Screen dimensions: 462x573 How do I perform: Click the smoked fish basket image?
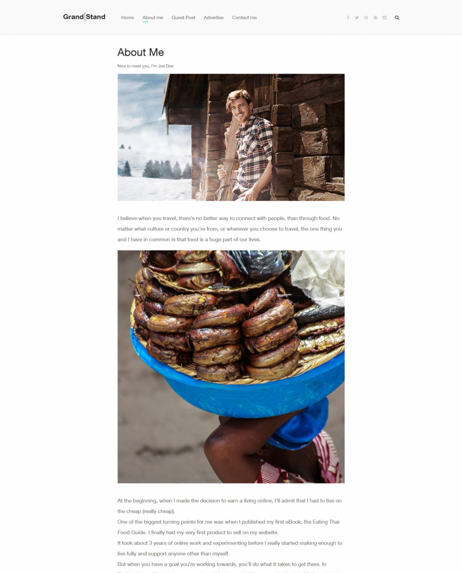(231, 367)
